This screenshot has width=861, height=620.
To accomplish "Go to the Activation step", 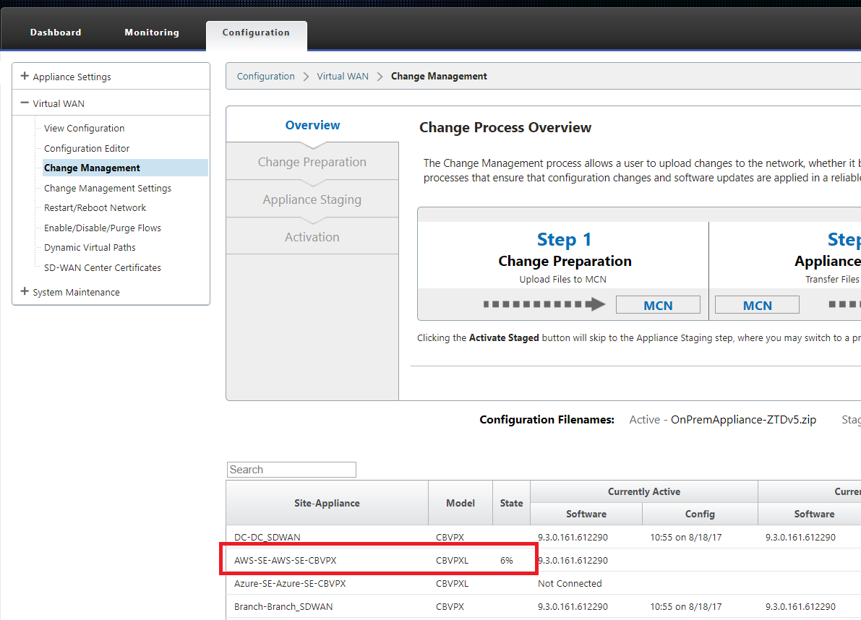I will click(312, 237).
